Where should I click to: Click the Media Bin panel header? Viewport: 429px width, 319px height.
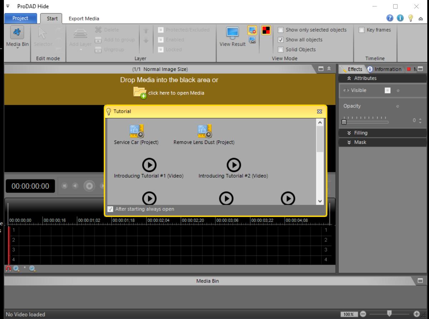point(208,281)
